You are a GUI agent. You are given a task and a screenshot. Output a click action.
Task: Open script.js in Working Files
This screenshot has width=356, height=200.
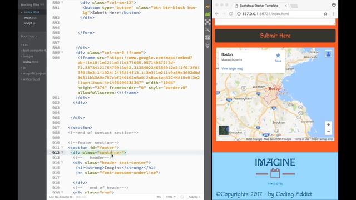[x=29, y=23]
